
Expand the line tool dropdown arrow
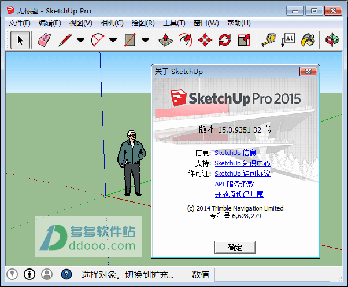80,40
